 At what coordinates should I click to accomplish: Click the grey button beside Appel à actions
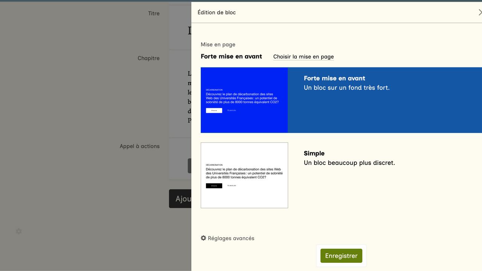[x=189, y=166]
